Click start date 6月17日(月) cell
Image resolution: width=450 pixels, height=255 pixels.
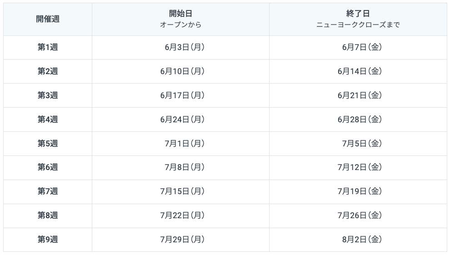click(x=182, y=95)
